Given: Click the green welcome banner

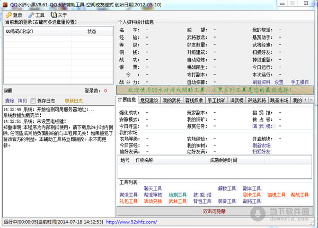Looking at the screenshot, I should [x=215, y=90].
